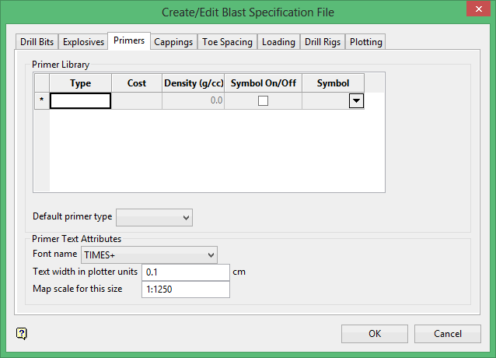Image resolution: width=496 pixels, height=358 pixels.
Task: Toggle the Symbol On/Off checkbox
Action: coord(263,100)
